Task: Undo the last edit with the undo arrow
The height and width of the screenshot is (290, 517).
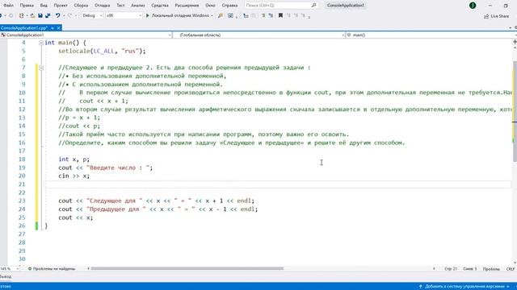Action: pos(57,15)
